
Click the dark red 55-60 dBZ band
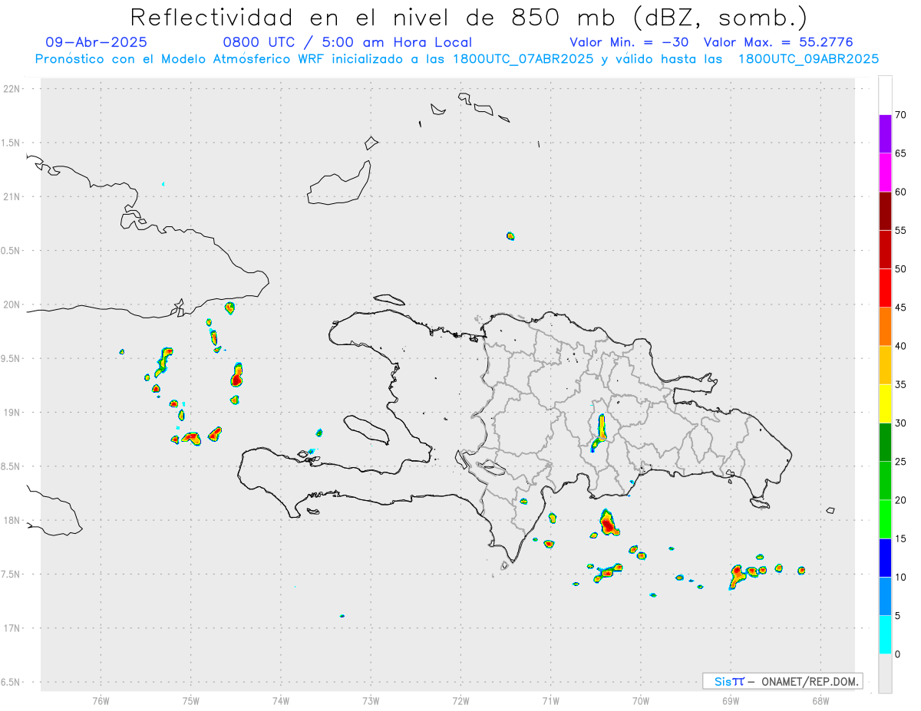click(885, 211)
